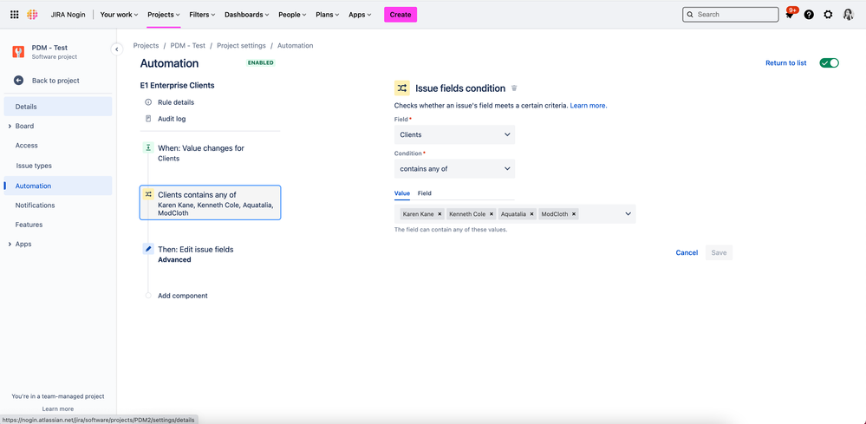This screenshot has width=866, height=424.
Task: Click Project settings in the breadcrumb
Action: click(241, 46)
